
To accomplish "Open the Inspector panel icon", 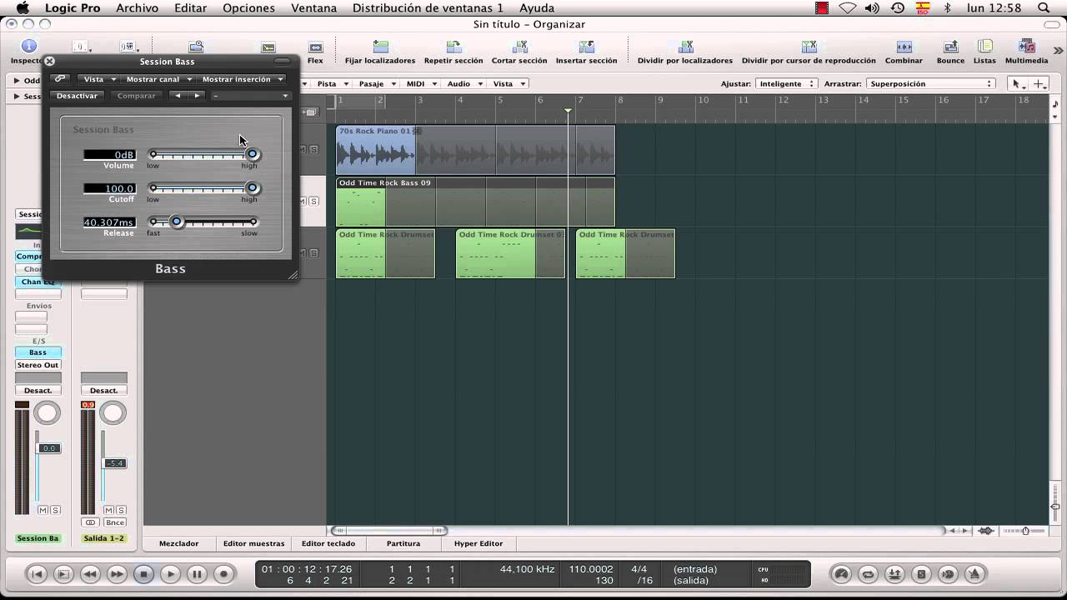I will pyautogui.click(x=28, y=47).
